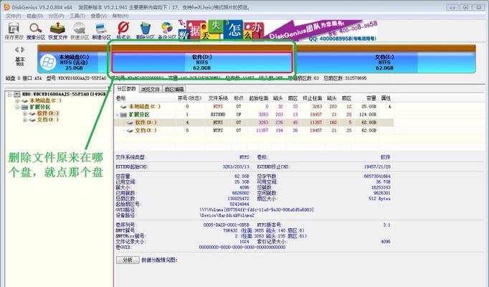Open the 查看(V) menu
This screenshot has width=489, height=287.
tap(98, 16)
